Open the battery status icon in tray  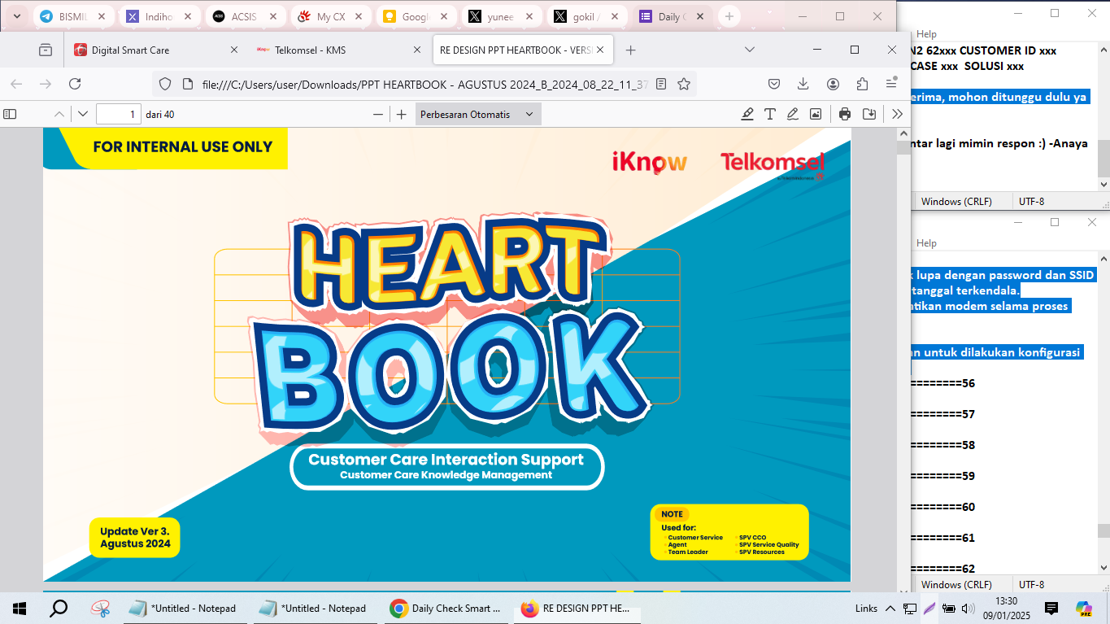949,608
